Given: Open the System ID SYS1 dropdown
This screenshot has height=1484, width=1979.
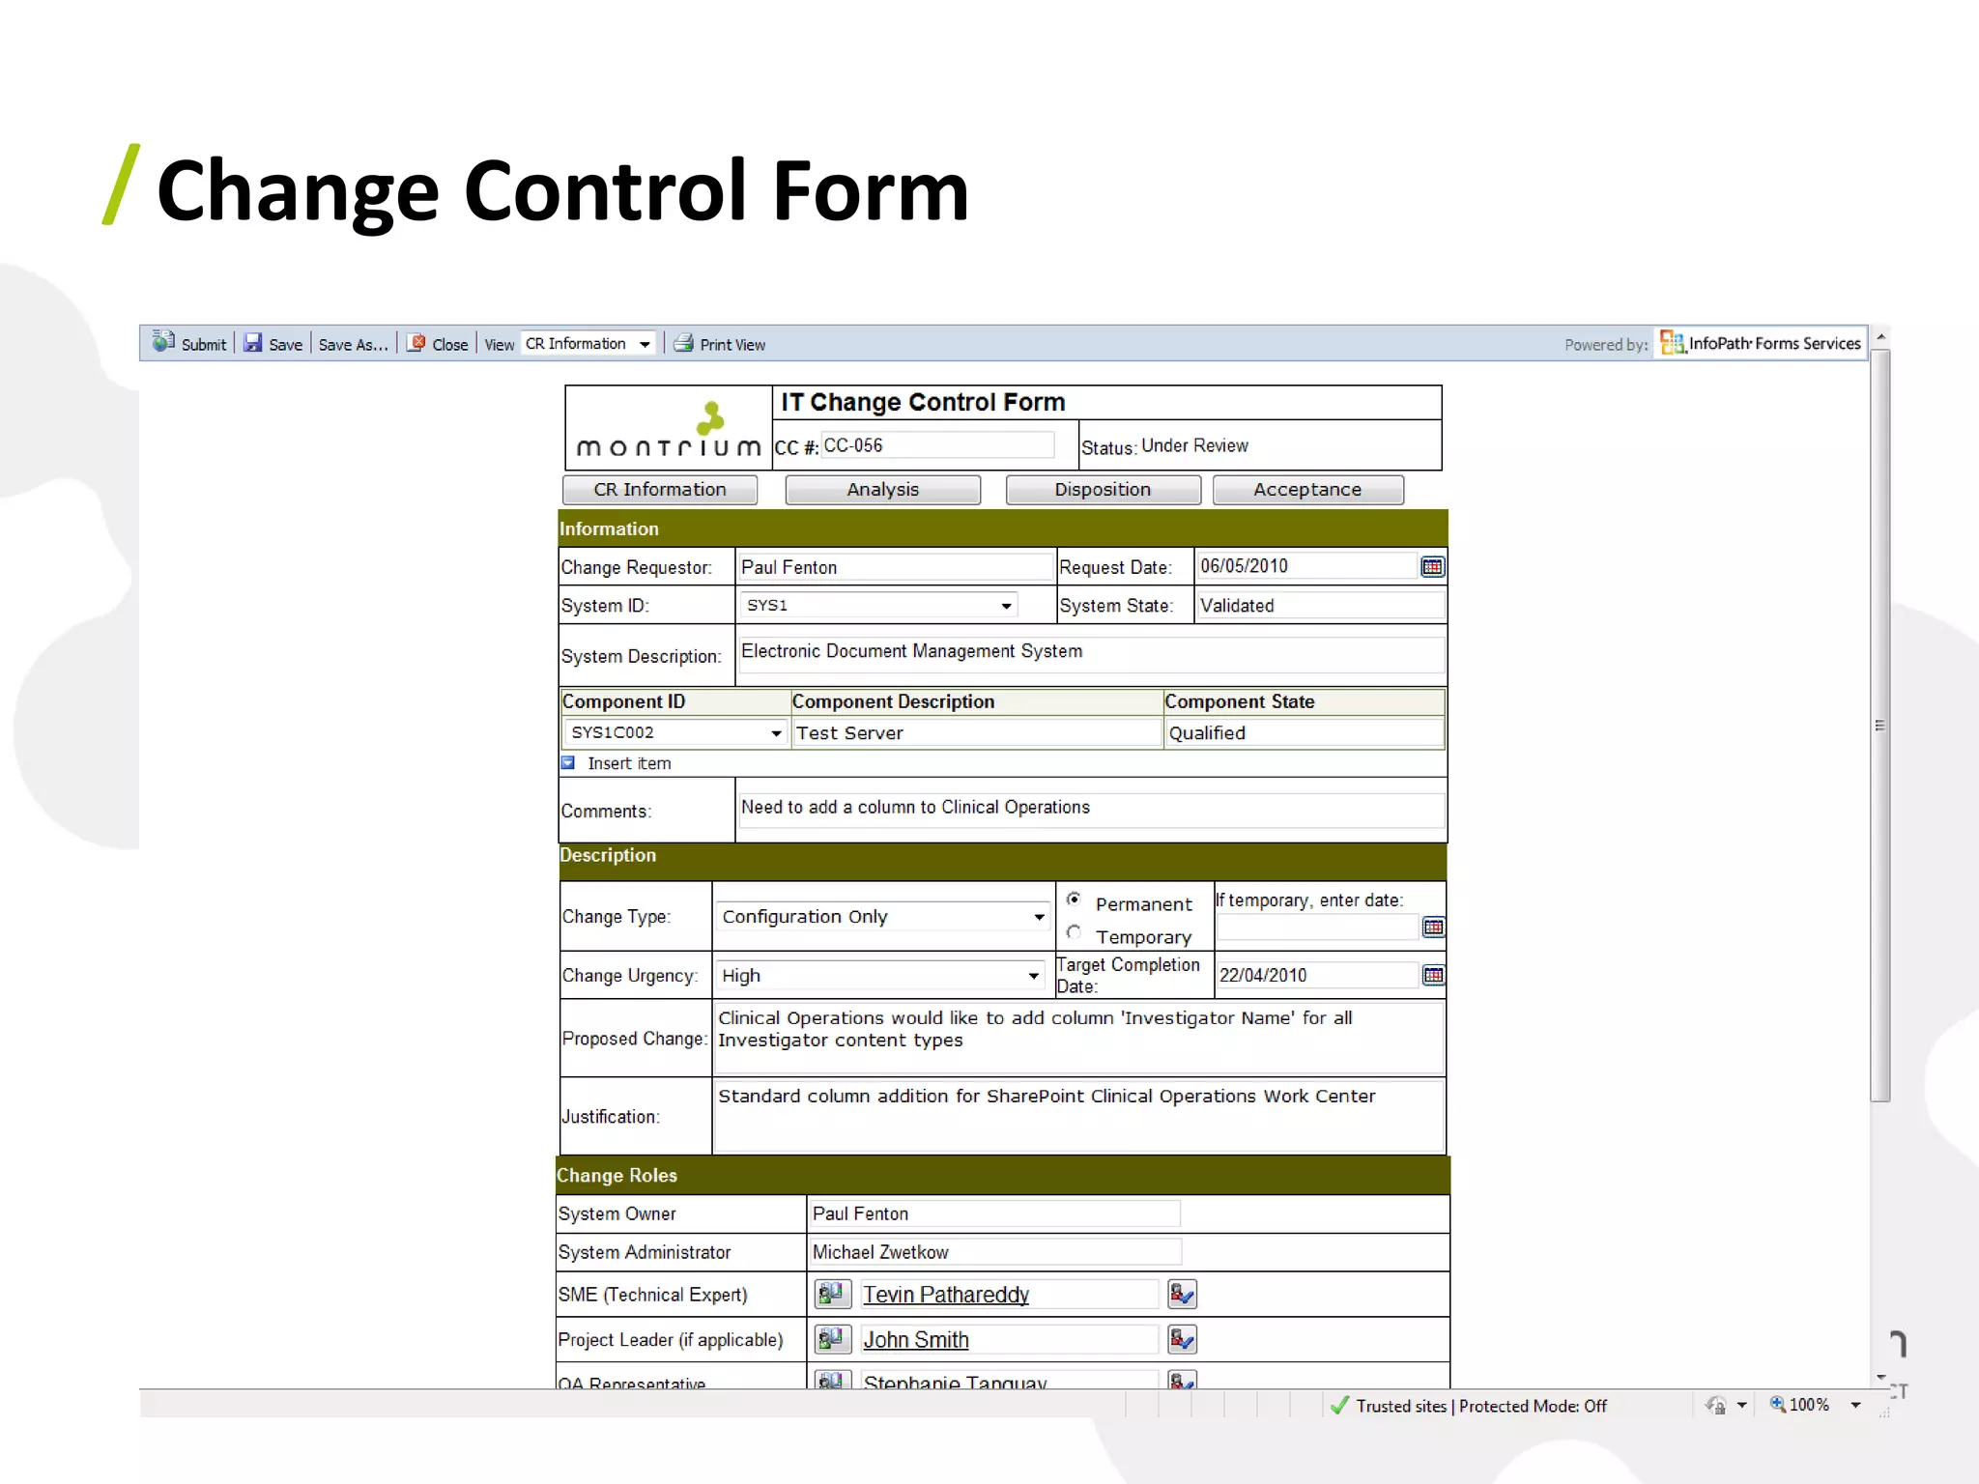Looking at the screenshot, I should click(880, 606).
